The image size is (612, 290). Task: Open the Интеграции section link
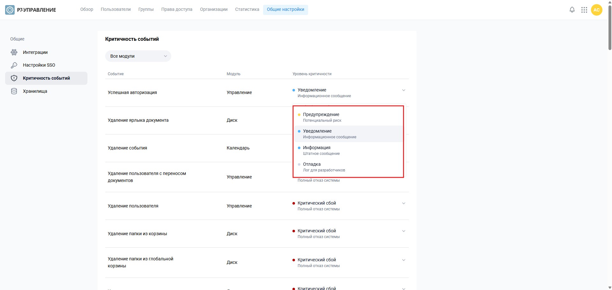(35, 52)
